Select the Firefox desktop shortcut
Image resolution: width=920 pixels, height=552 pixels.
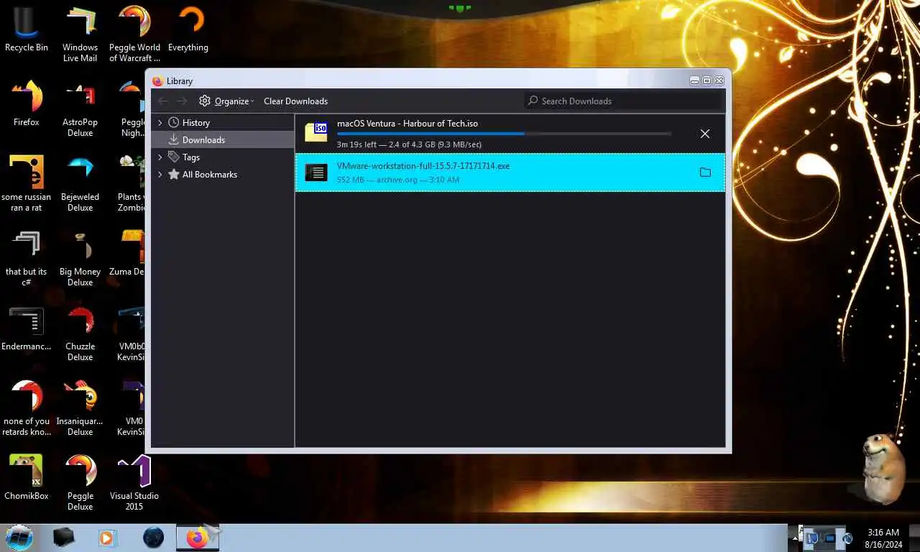(x=27, y=105)
